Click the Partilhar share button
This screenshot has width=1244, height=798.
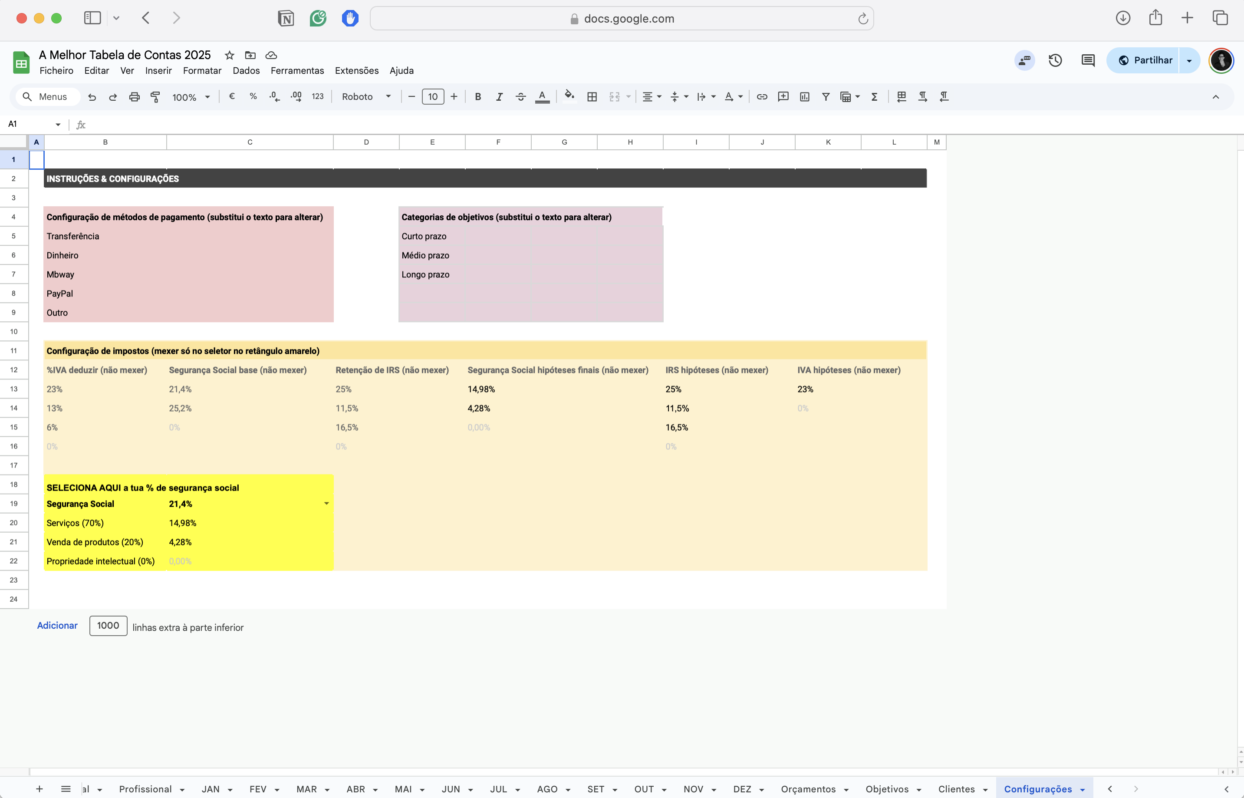click(x=1145, y=61)
